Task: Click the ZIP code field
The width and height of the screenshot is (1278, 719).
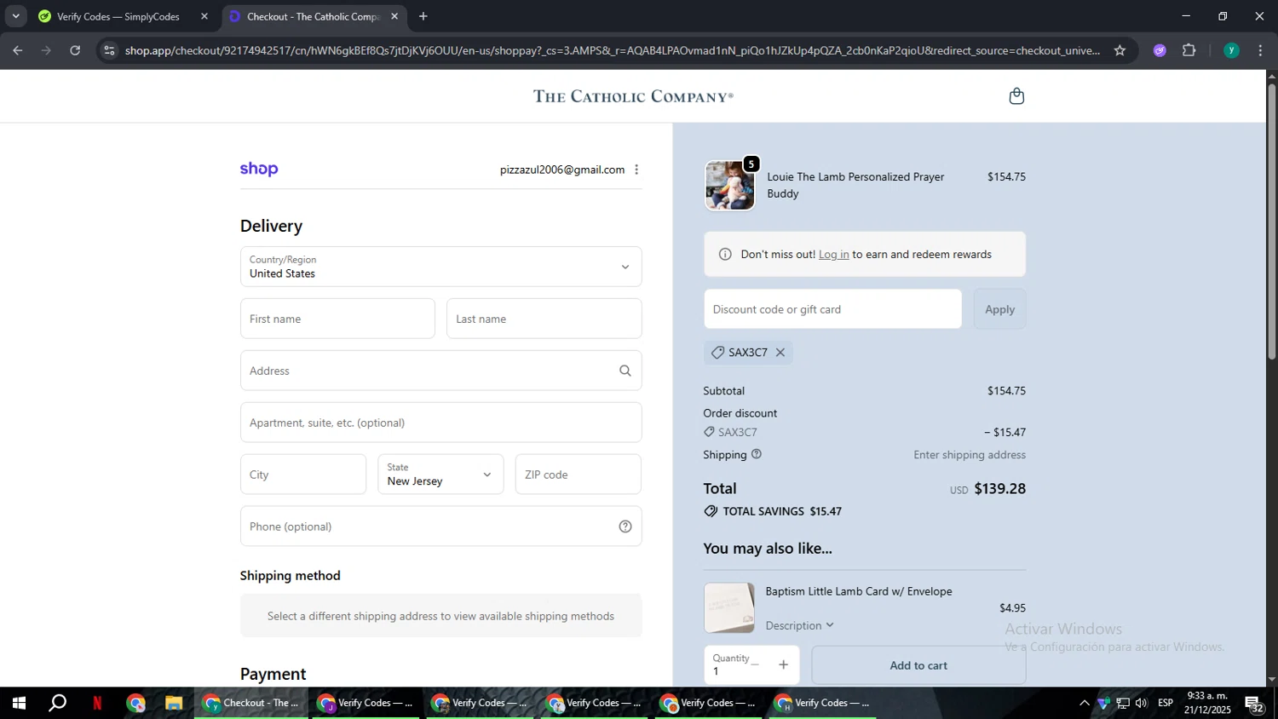Action: (x=579, y=475)
